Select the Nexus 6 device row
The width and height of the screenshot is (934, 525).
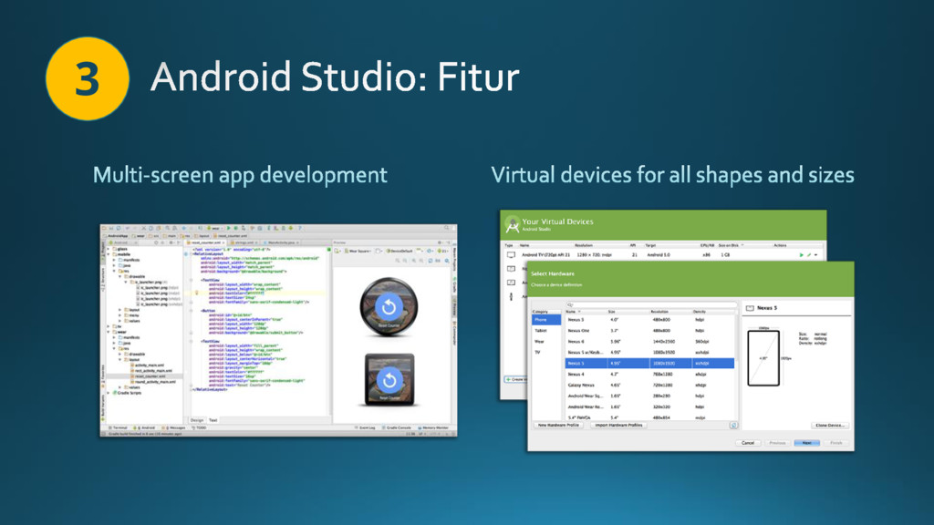649,342
